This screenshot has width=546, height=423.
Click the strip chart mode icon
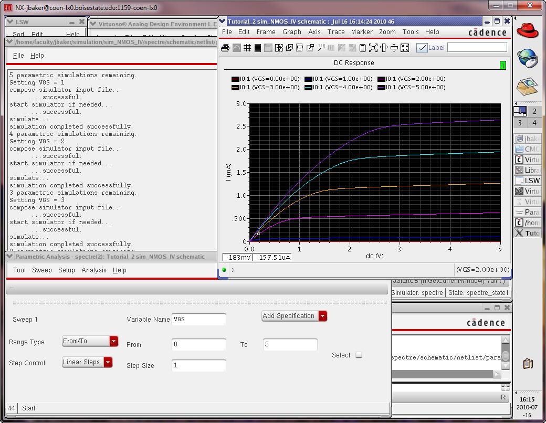[257, 48]
